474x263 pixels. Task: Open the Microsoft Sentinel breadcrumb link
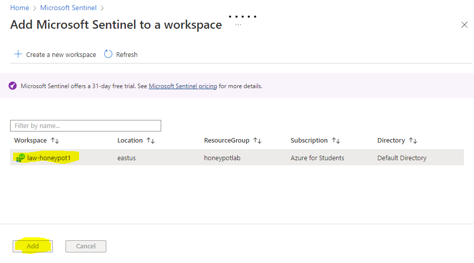(69, 8)
